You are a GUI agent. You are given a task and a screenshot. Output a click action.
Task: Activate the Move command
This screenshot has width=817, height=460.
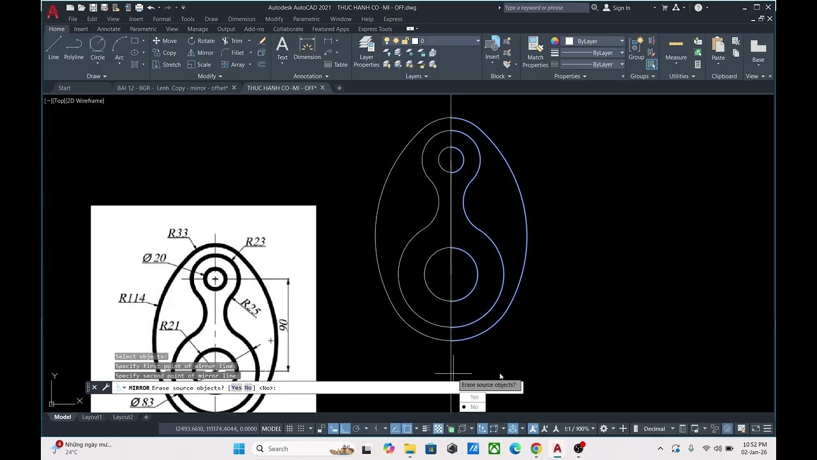point(164,41)
